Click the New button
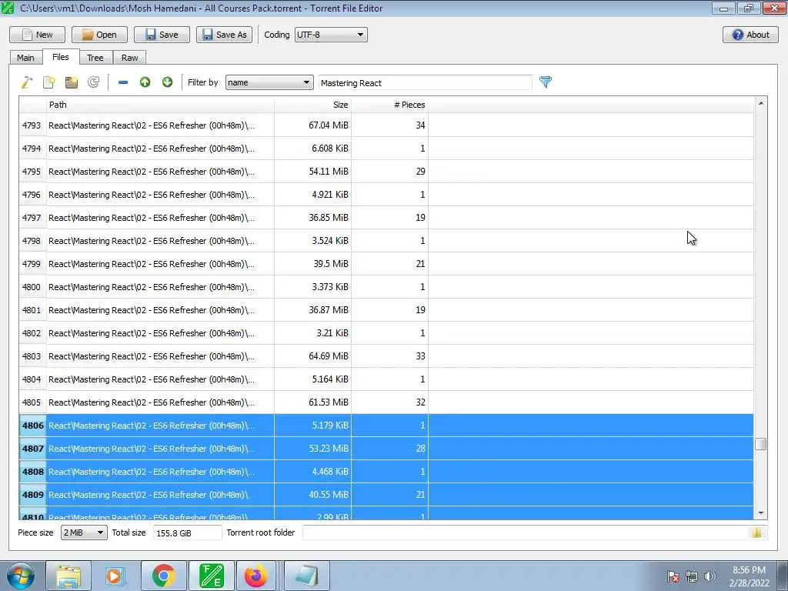 point(37,35)
